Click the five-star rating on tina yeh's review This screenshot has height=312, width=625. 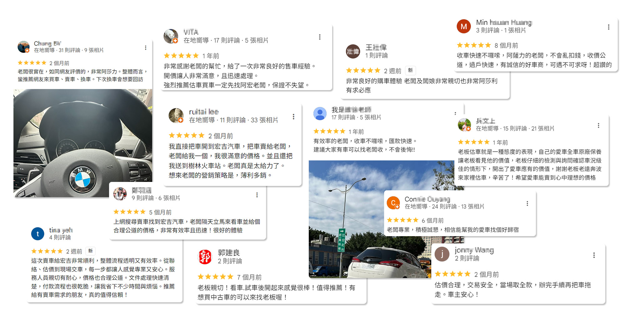tap(47, 251)
